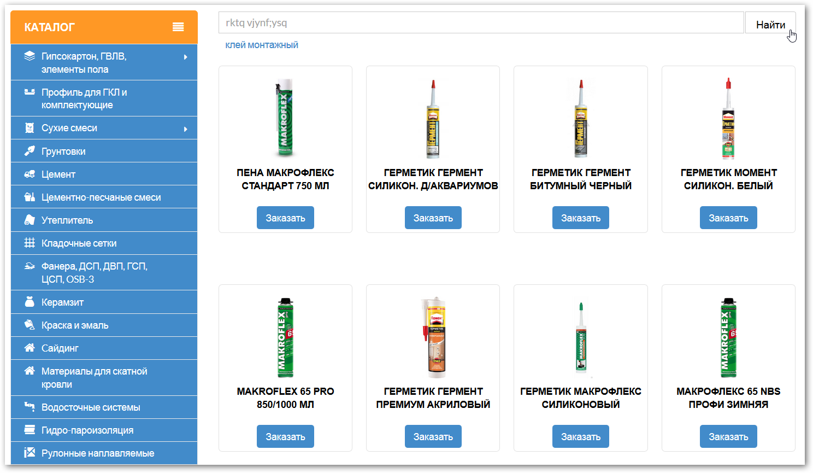This screenshot has width=813, height=473.
Task: Click the gutter icon beside Водосточные системы
Action: pos(30,406)
